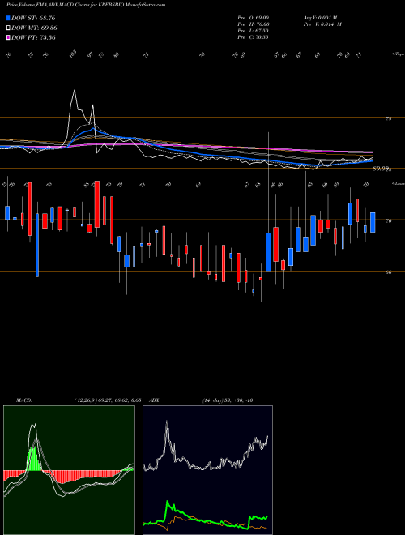Screen dimensions: 405x535
Task: Click the 'Pre C: 70.55' value
Action: tap(254, 37)
